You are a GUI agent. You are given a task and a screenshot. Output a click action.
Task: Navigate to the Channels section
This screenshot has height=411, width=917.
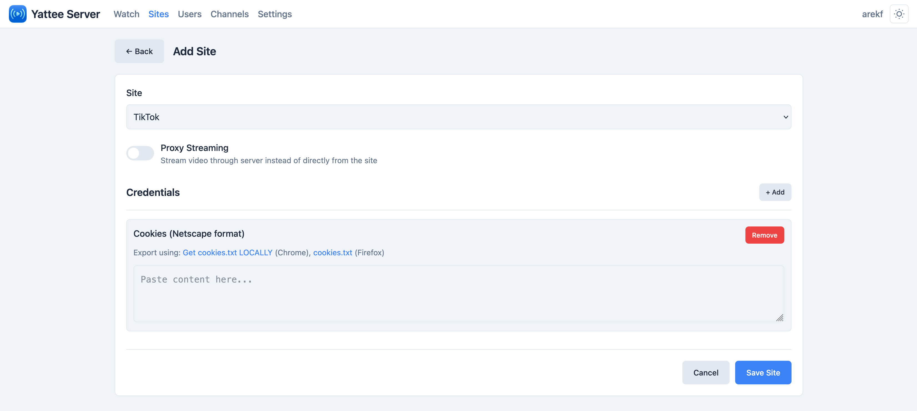point(229,14)
